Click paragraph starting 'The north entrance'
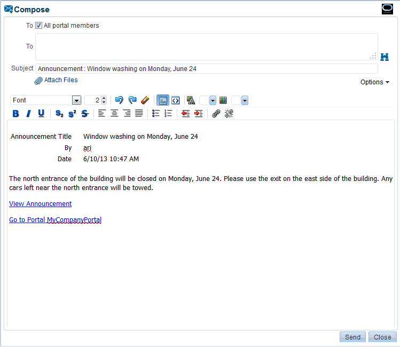This screenshot has width=400, height=347. (201, 183)
